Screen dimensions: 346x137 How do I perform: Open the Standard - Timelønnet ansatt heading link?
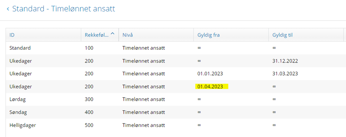pyautogui.click(x=63, y=9)
